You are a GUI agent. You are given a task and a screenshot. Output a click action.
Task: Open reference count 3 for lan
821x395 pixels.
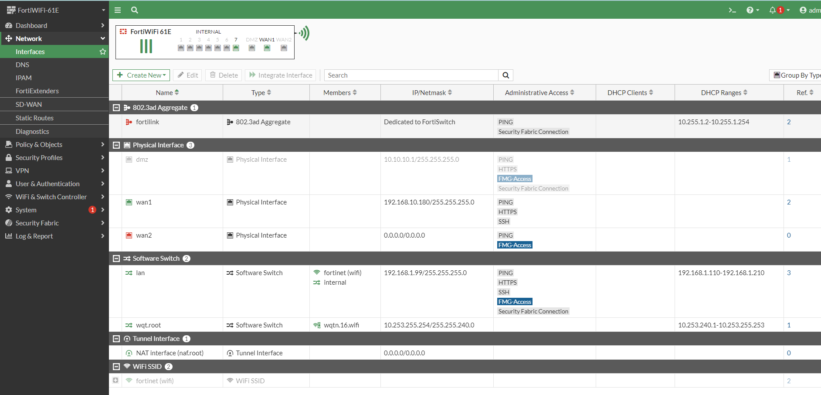(x=789, y=273)
